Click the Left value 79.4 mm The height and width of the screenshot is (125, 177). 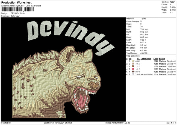point(144,29)
